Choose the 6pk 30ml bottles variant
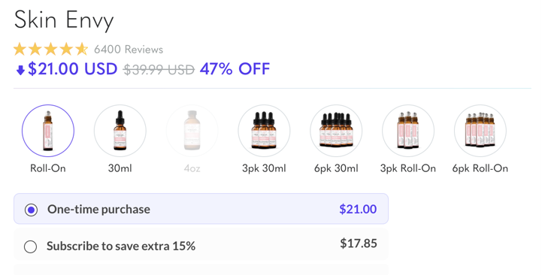The image size is (542, 275). (336, 131)
